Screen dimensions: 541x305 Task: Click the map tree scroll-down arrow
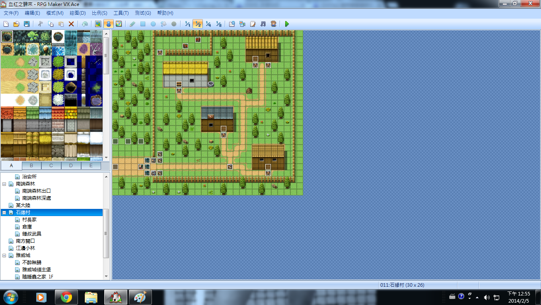click(x=106, y=276)
